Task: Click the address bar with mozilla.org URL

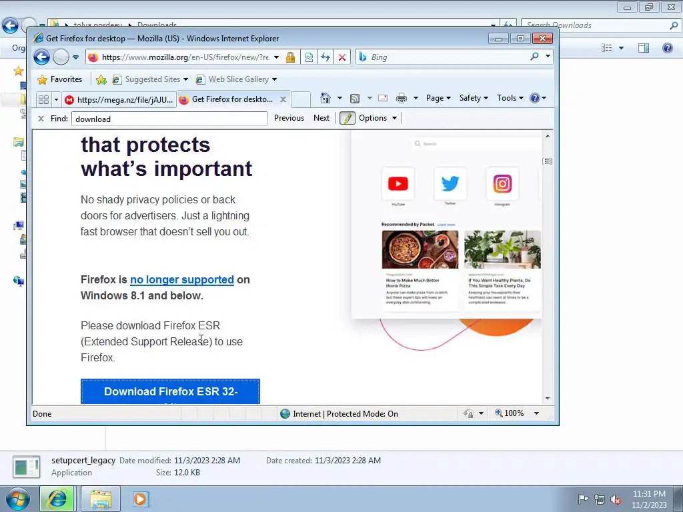Action: (x=185, y=57)
